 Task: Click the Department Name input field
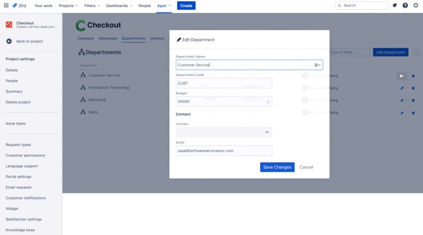click(249, 65)
